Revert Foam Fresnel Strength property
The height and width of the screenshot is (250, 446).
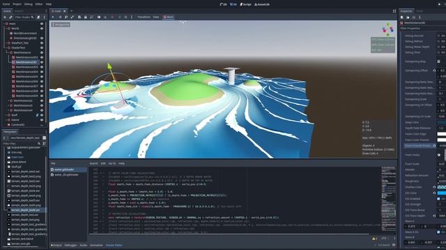[434, 145]
